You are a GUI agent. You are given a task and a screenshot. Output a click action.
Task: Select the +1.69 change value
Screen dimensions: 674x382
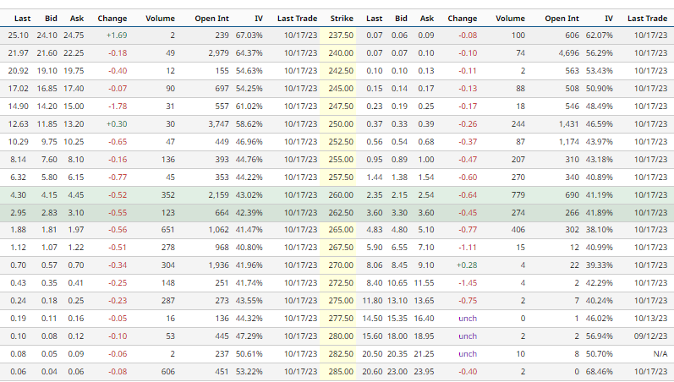[117, 35]
